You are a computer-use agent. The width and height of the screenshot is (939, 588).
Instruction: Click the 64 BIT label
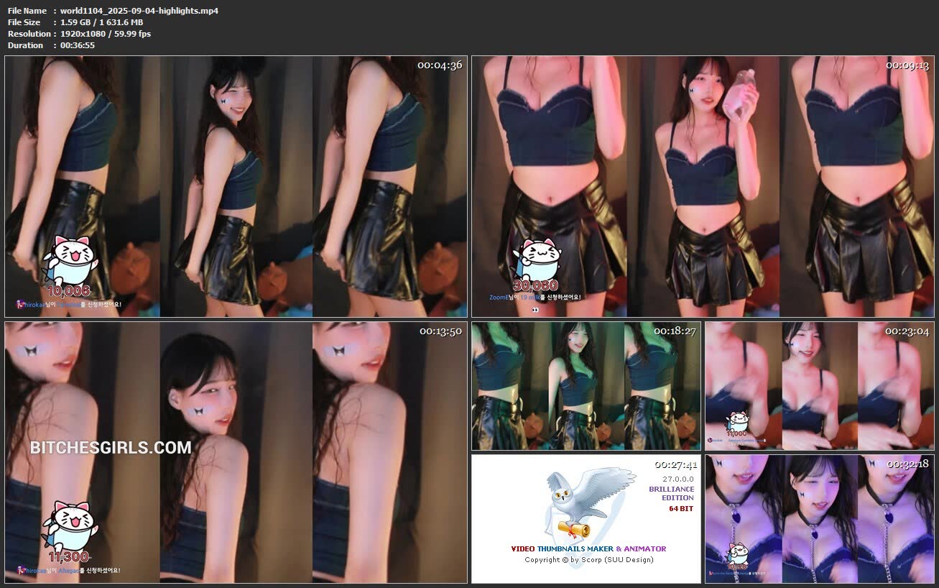tap(681, 509)
